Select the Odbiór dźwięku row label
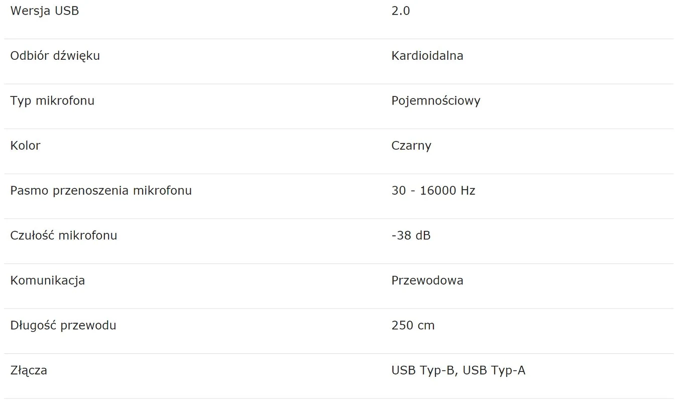686x402 pixels. pos(55,56)
